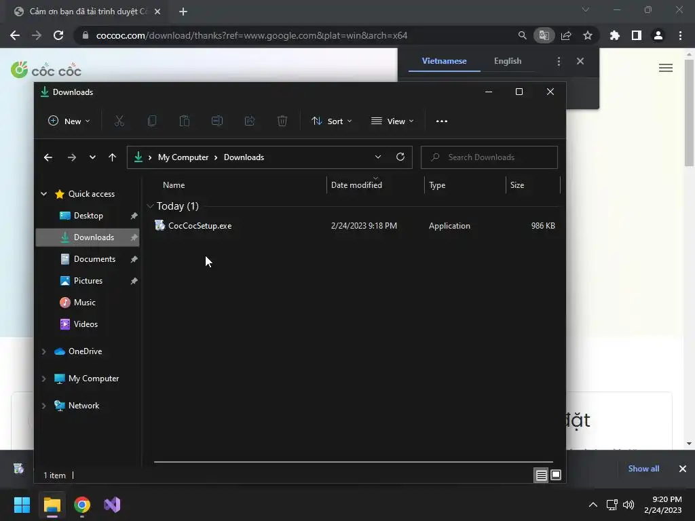This screenshot has width=695, height=521.
Task: Select Documents in Quick access
Action: point(88,259)
